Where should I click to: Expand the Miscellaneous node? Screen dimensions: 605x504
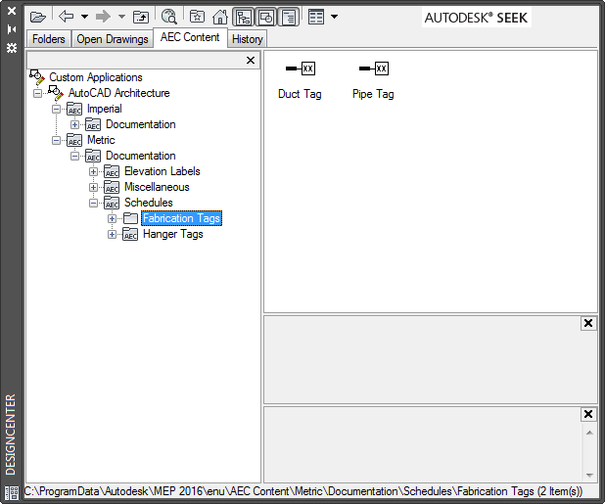(x=93, y=187)
